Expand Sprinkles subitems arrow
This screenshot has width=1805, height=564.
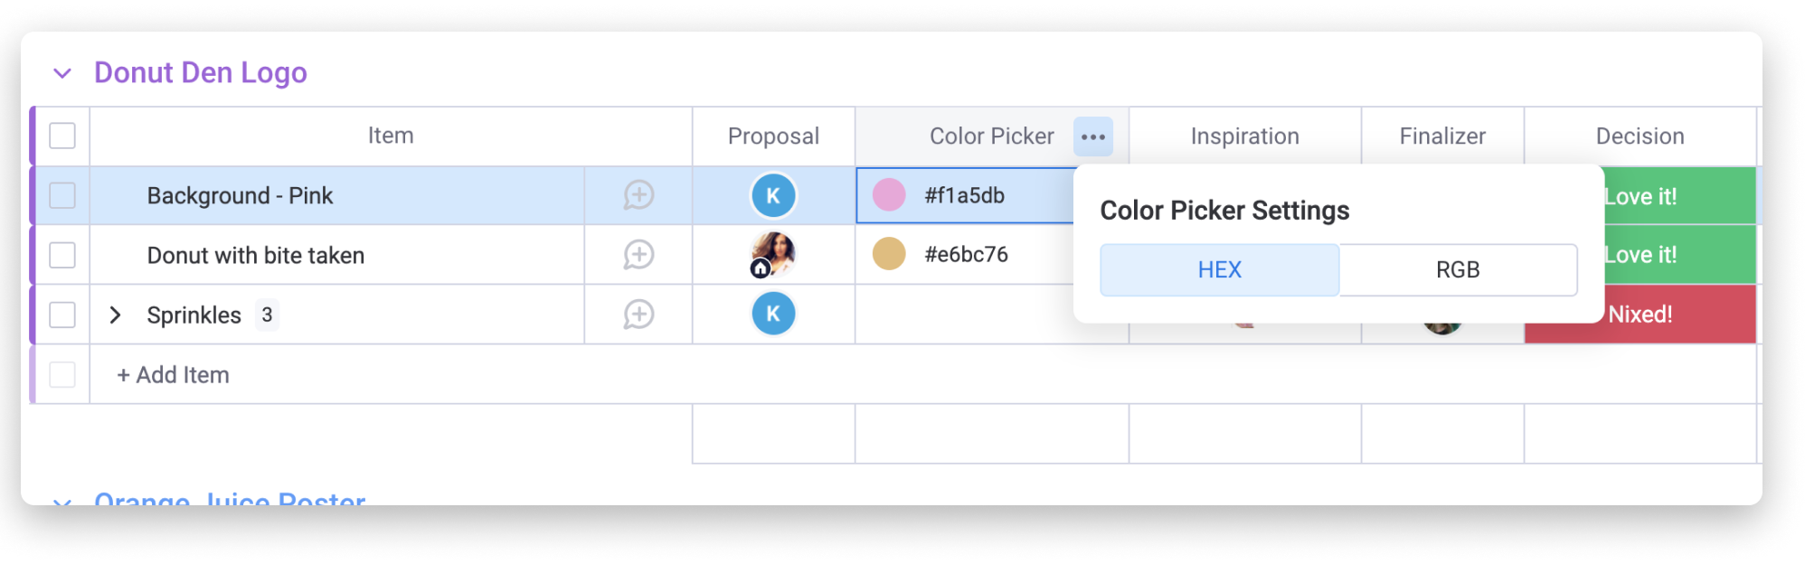coord(115,315)
